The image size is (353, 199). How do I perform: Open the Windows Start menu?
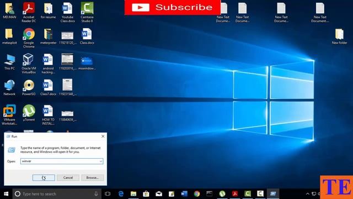6,193
